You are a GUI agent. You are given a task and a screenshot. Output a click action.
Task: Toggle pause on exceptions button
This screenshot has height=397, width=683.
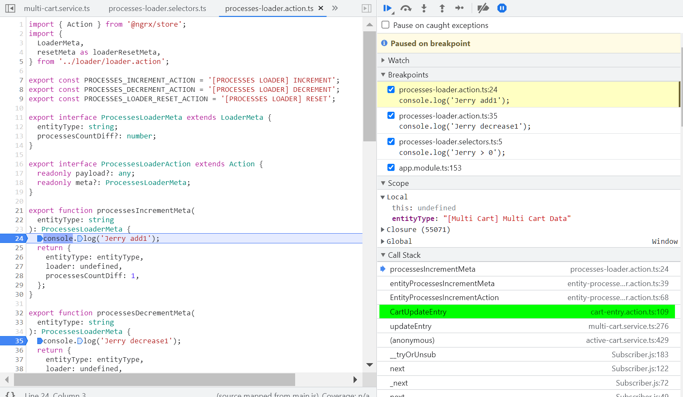click(x=502, y=8)
